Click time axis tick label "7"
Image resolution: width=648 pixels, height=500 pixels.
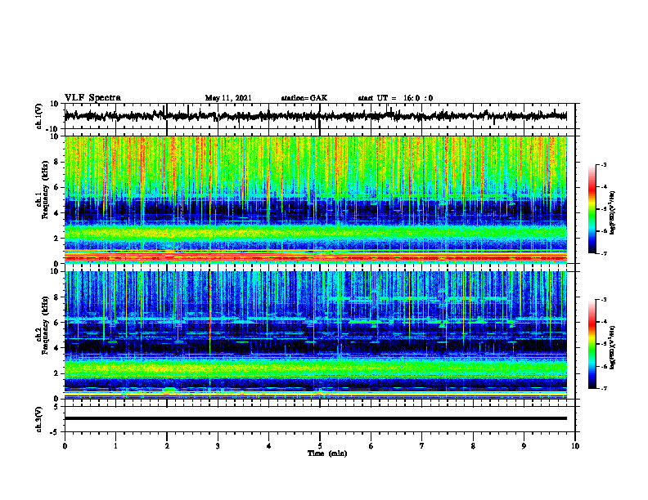click(422, 446)
